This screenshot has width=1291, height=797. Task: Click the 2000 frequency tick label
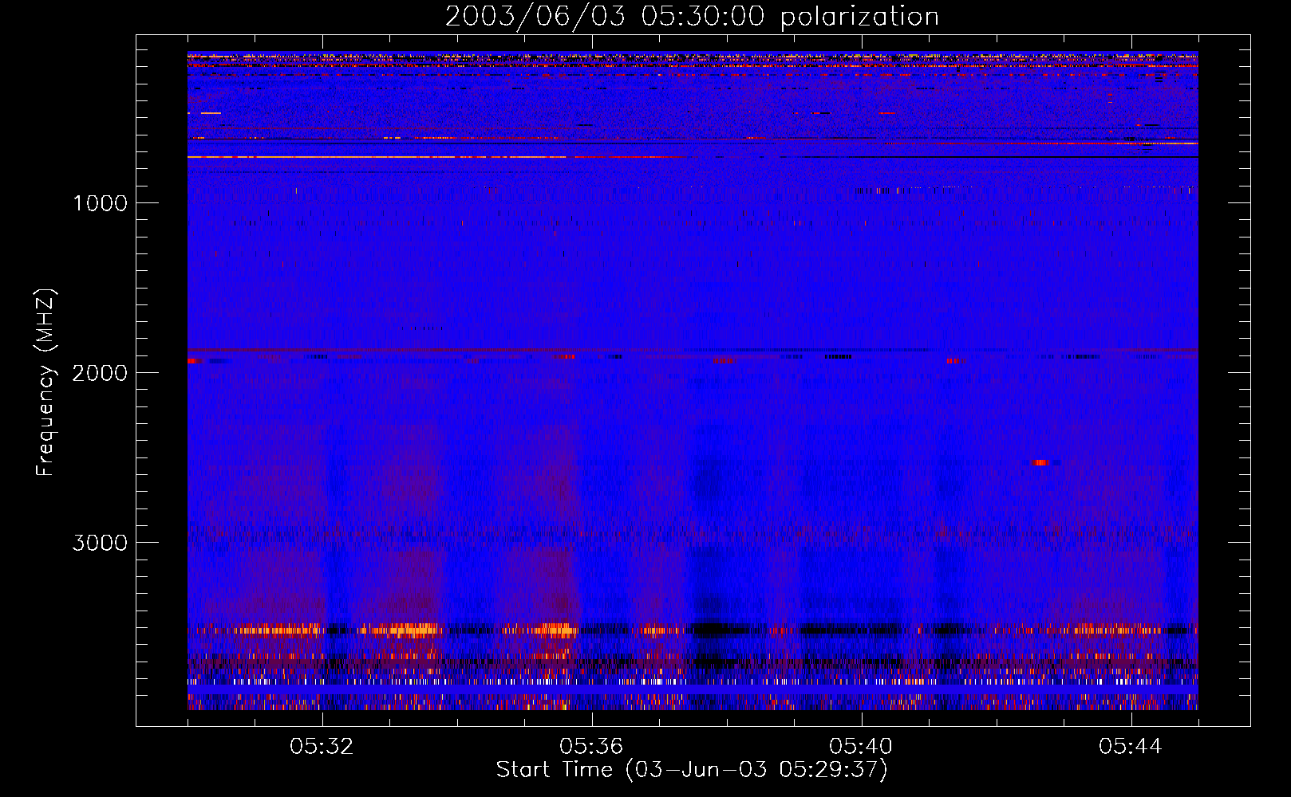[x=101, y=373]
